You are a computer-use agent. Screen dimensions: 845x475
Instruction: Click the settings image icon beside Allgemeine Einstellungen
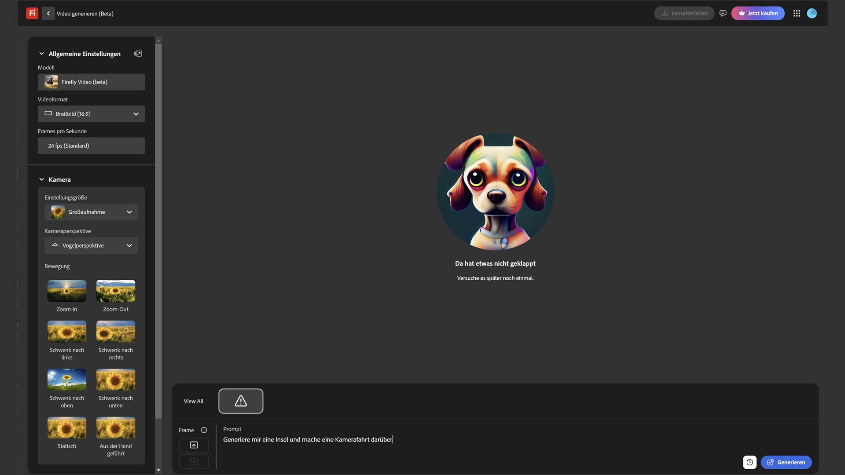138,54
